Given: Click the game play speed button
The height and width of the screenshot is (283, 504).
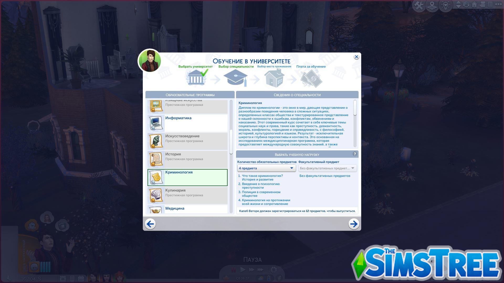Looking at the screenshot, I should pos(243,270).
